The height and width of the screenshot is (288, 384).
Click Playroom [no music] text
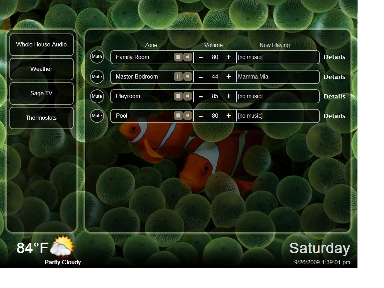250,96
